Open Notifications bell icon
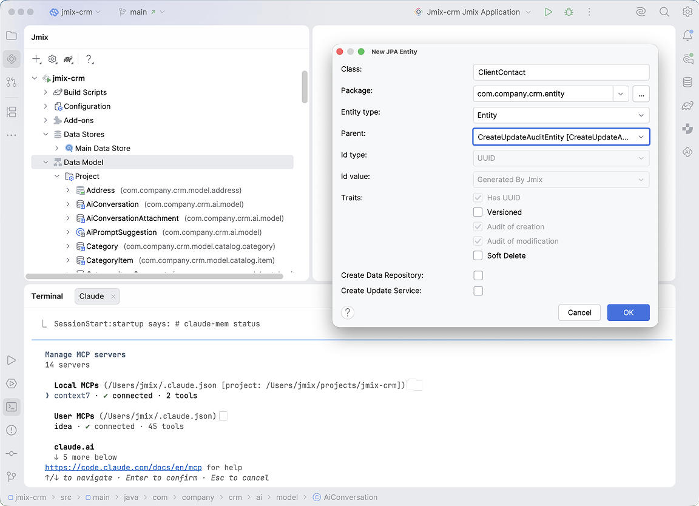The image size is (699, 506). 688,36
